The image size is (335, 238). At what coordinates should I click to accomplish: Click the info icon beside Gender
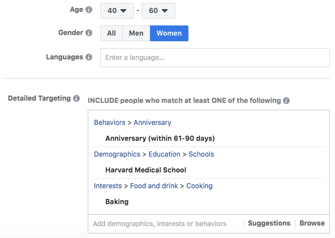tap(89, 33)
